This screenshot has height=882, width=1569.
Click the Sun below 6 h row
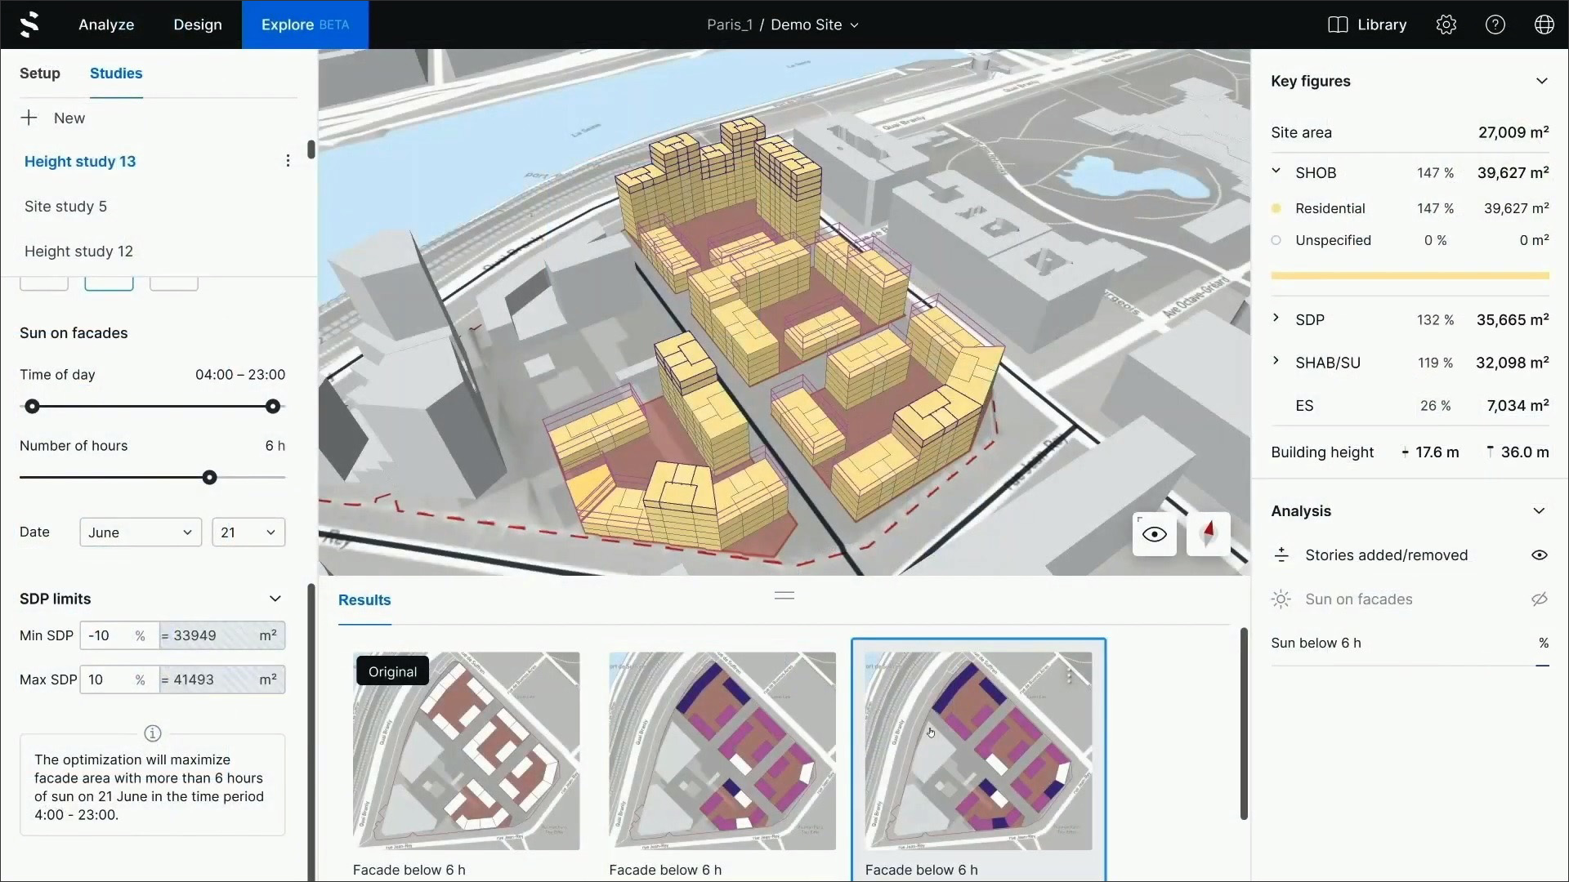tap(1410, 644)
